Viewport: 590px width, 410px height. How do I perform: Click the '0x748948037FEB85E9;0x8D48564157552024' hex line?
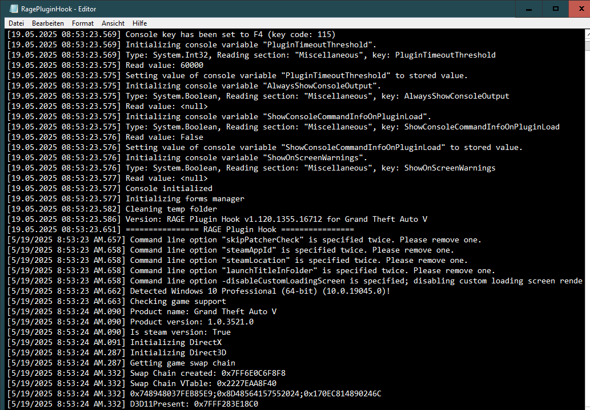194,394
